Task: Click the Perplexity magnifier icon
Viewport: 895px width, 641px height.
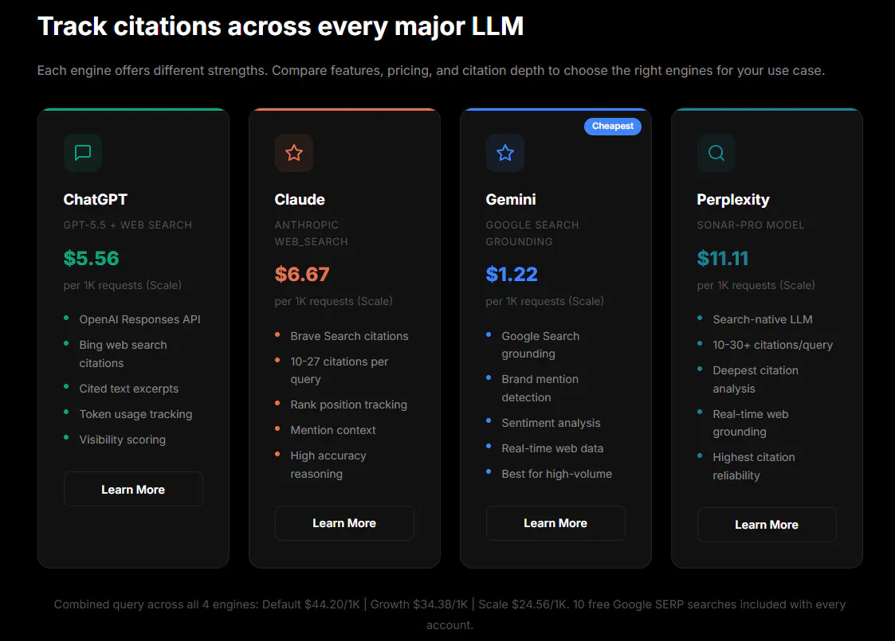Action: (716, 153)
